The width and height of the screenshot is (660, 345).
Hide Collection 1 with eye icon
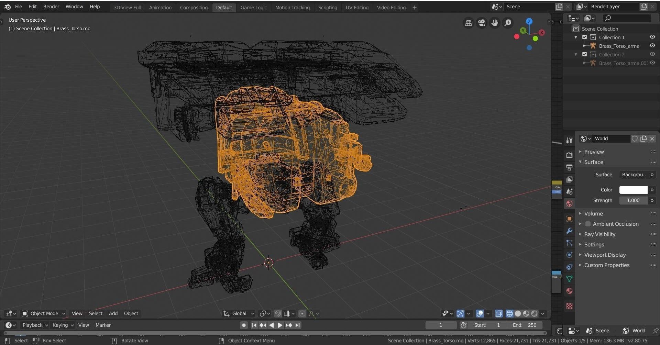pyautogui.click(x=652, y=37)
